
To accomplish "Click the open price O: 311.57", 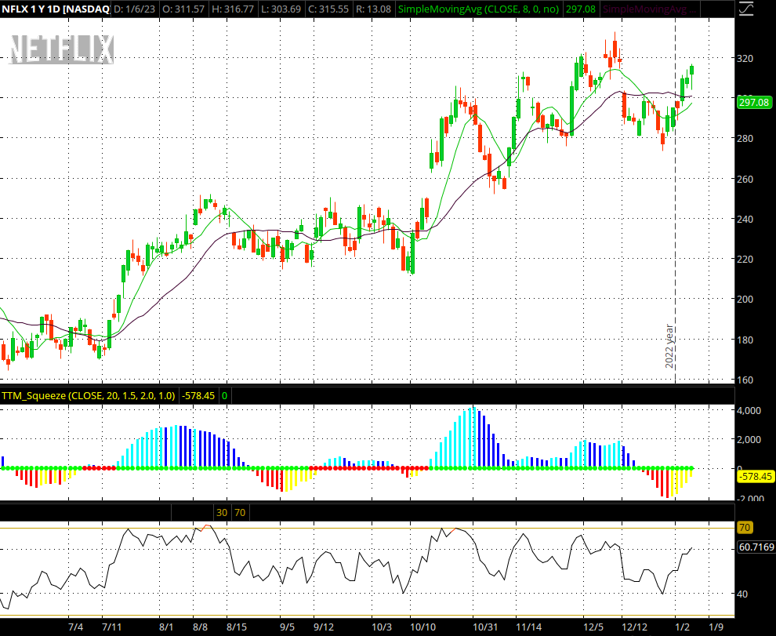I will [183, 9].
